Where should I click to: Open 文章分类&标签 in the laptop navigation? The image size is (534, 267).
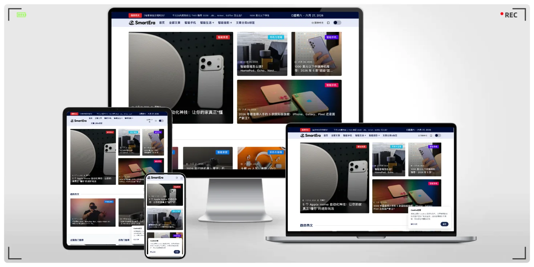click(x=390, y=135)
